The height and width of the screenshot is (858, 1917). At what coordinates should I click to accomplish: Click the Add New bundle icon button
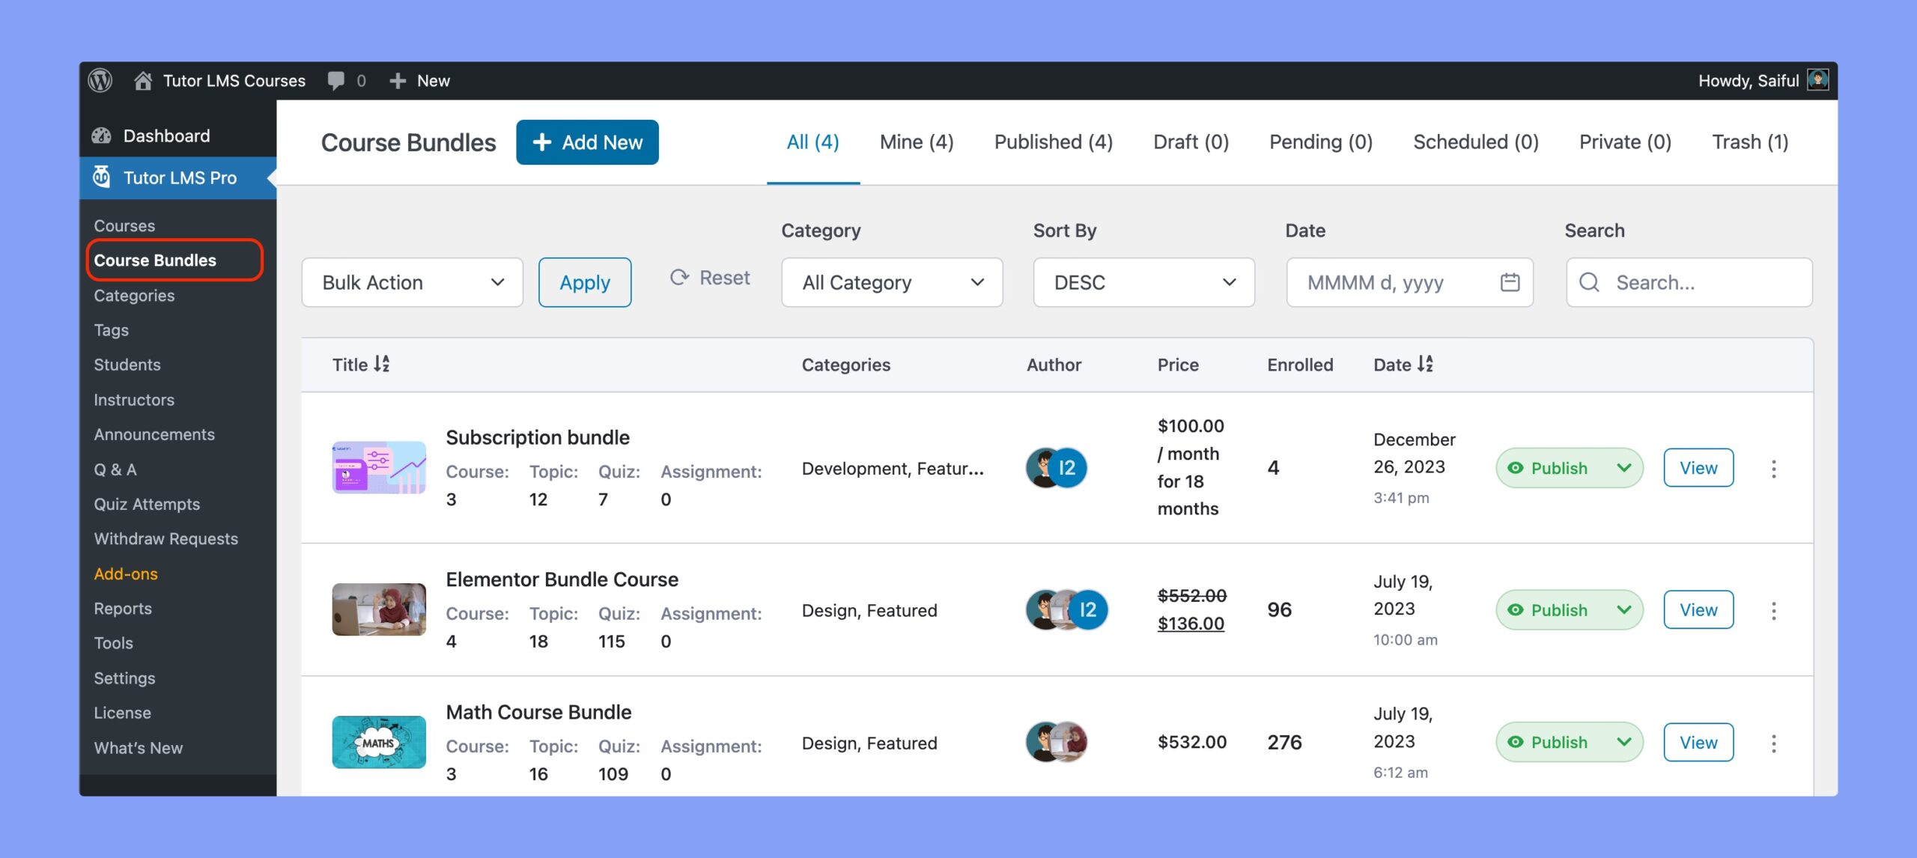pos(587,142)
